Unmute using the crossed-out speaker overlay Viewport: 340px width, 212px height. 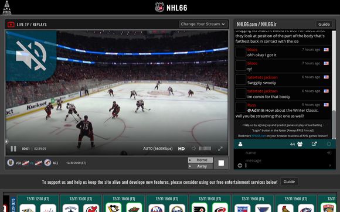tap(32, 56)
